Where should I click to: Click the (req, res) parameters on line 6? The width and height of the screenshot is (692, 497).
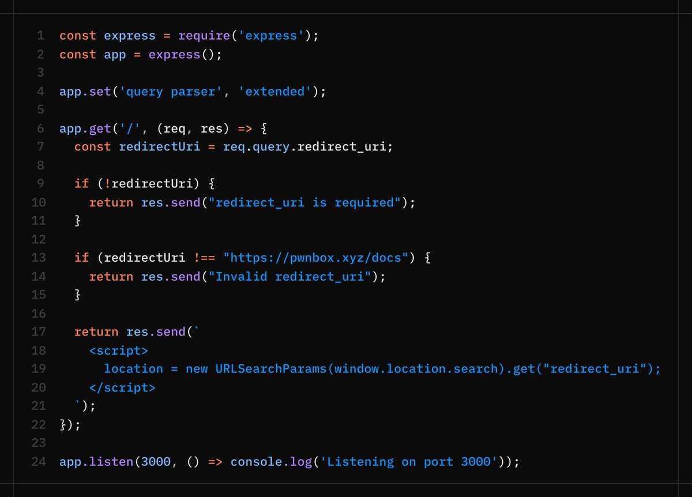[x=193, y=128]
